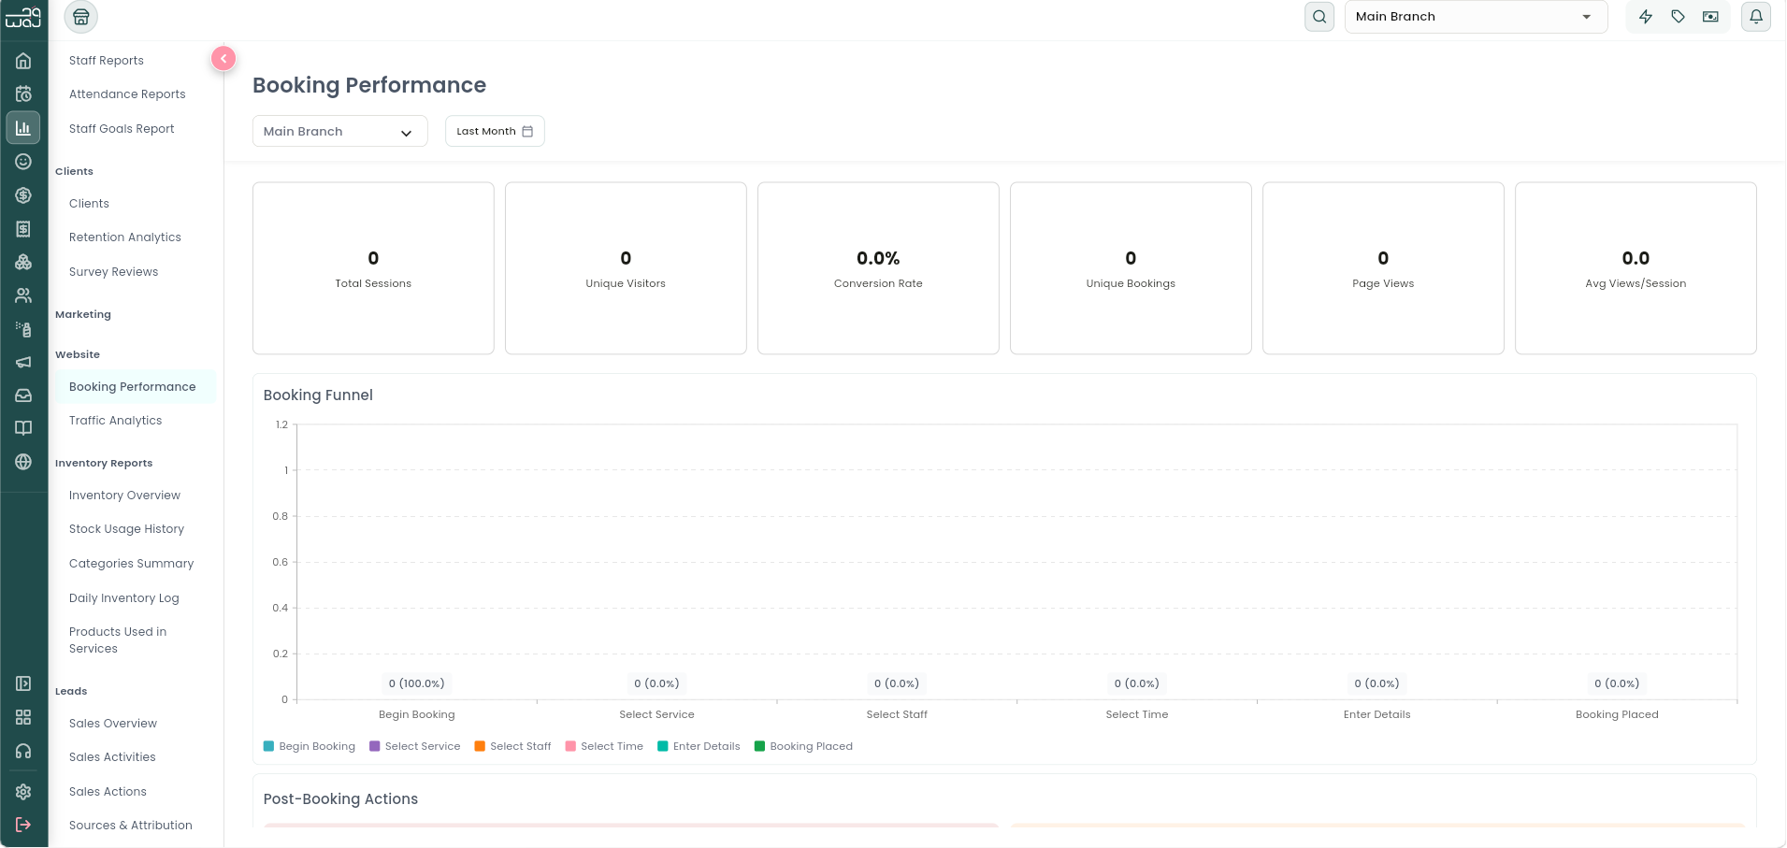Image resolution: width=1787 pixels, height=848 pixels.
Task: Open the staff people icon
Action: (23, 295)
